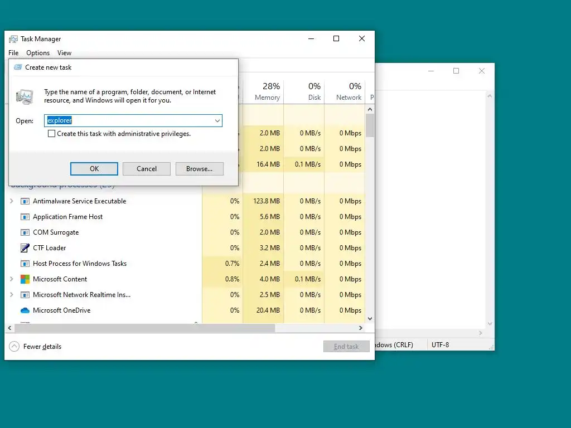Click the process list scroll up arrow
The image size is (571, 428).
[x=370, y=109]
